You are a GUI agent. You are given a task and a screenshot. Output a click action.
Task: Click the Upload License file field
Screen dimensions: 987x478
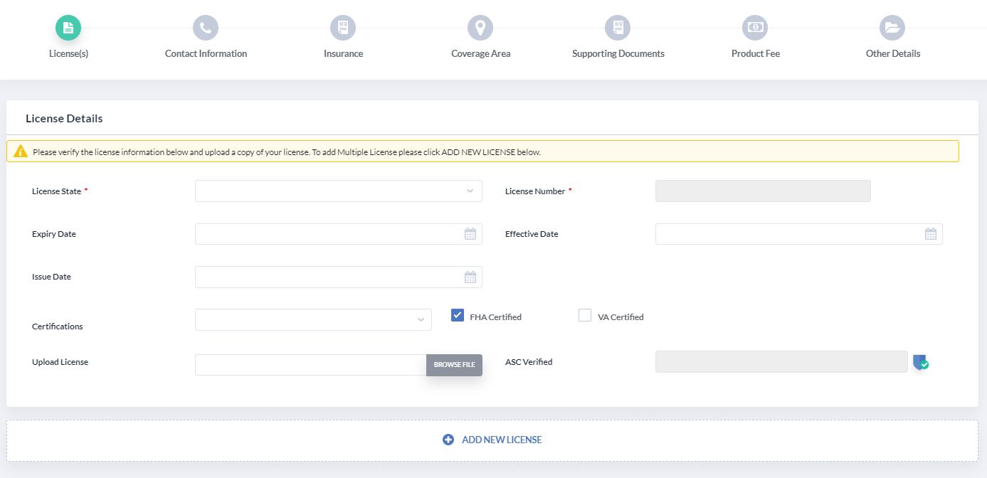point(310,365)
